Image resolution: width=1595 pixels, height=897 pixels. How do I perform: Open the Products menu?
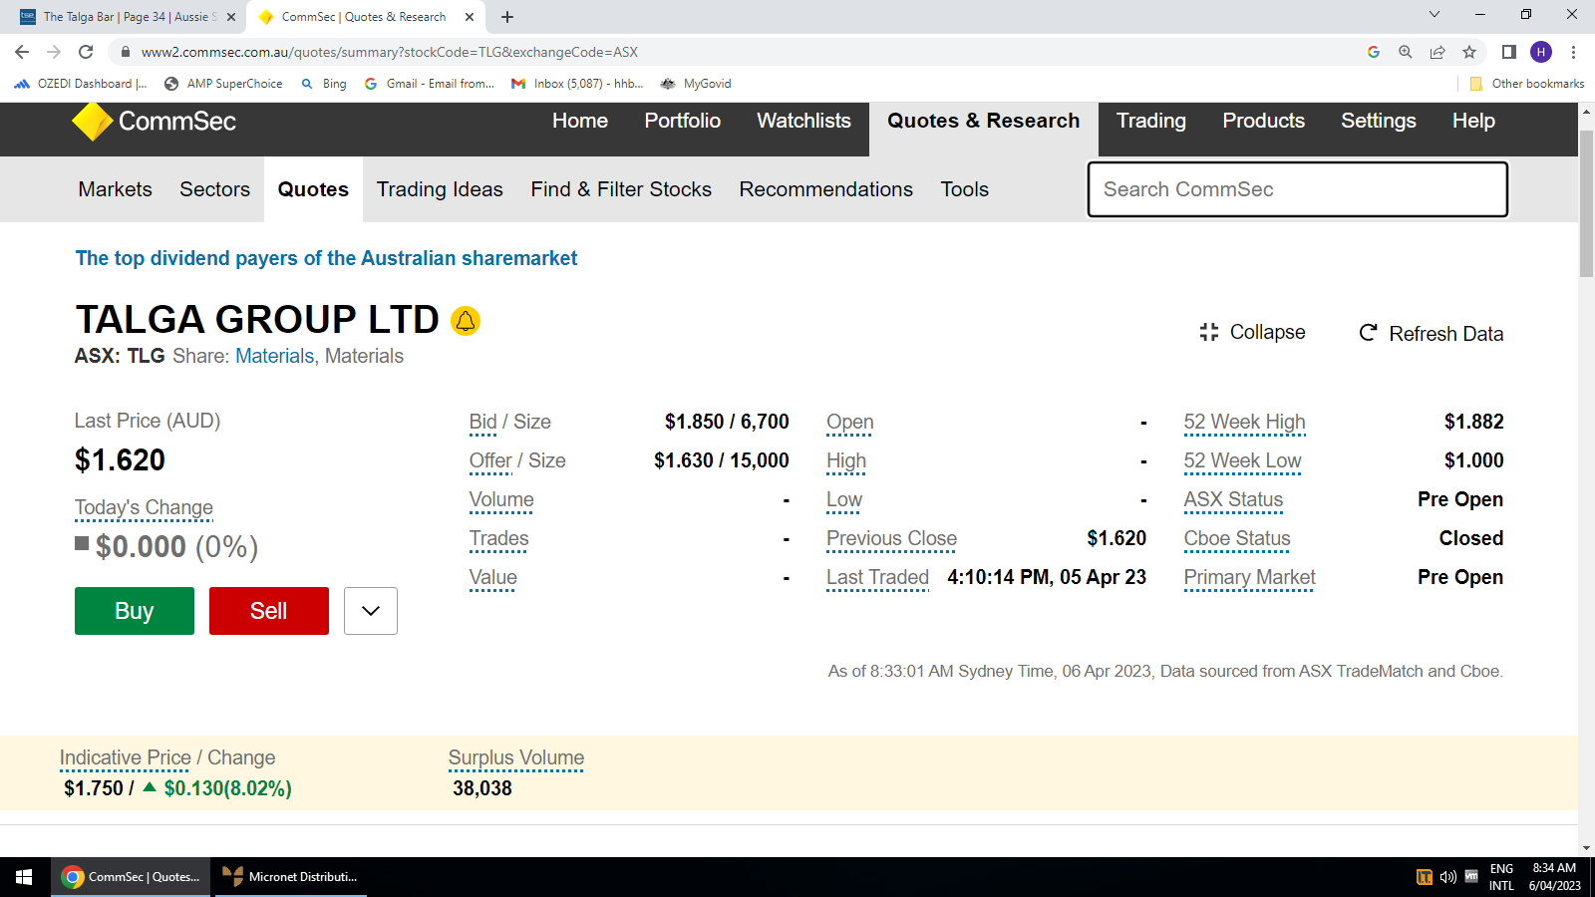point(1264,121)
